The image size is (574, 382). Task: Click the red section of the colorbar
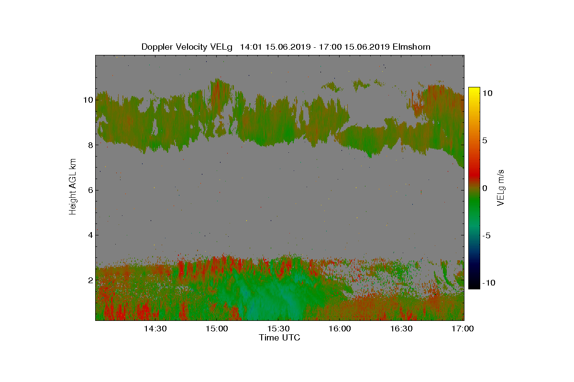474,173
